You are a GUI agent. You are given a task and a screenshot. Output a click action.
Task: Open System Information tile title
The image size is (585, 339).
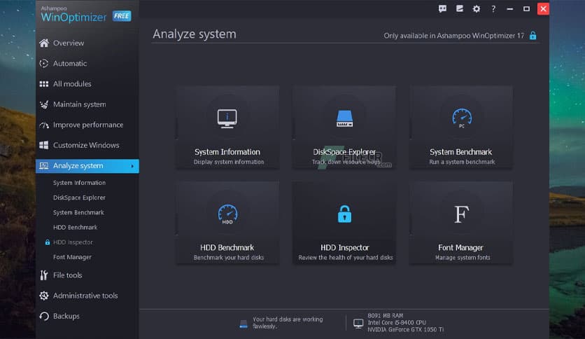pyautogui.click(x=227, y=152)
